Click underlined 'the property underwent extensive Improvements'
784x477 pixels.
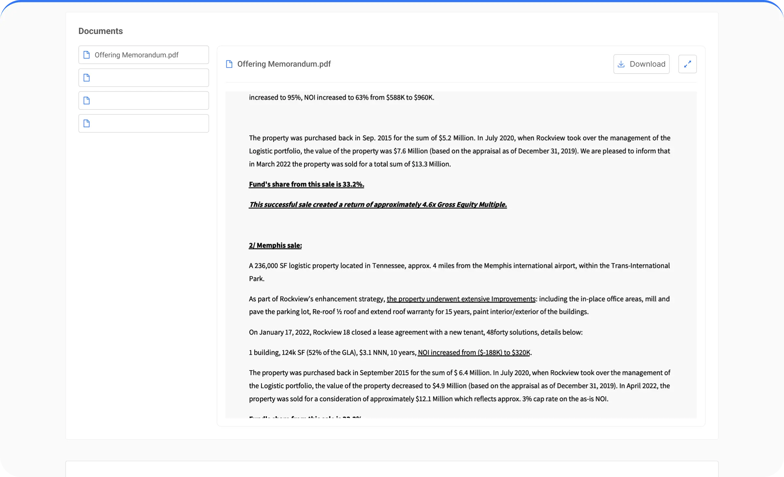[x=461, y=299]
